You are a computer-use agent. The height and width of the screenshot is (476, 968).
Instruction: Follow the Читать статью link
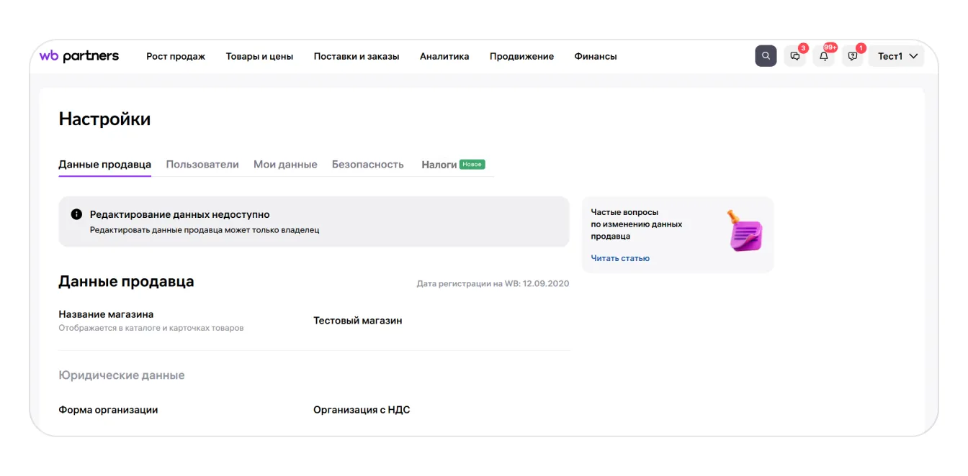[x=620, y=258]
